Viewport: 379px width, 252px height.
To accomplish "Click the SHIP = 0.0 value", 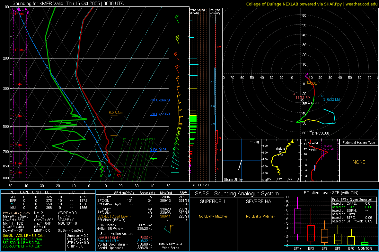I will click(75, 246).
